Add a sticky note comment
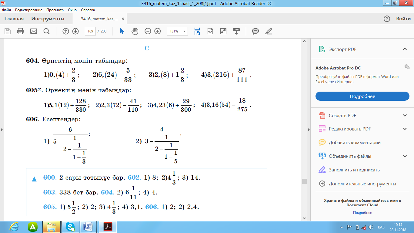This screenshot has width=414, height=233. point(255,31)
